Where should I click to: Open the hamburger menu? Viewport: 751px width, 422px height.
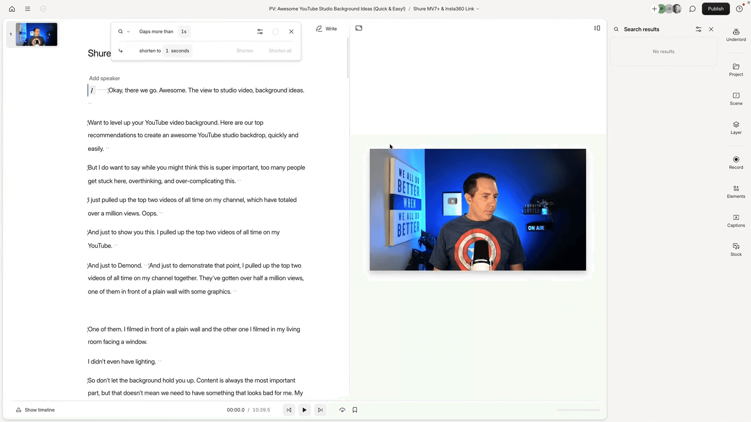pyautogui.click(x=27, y=9)
